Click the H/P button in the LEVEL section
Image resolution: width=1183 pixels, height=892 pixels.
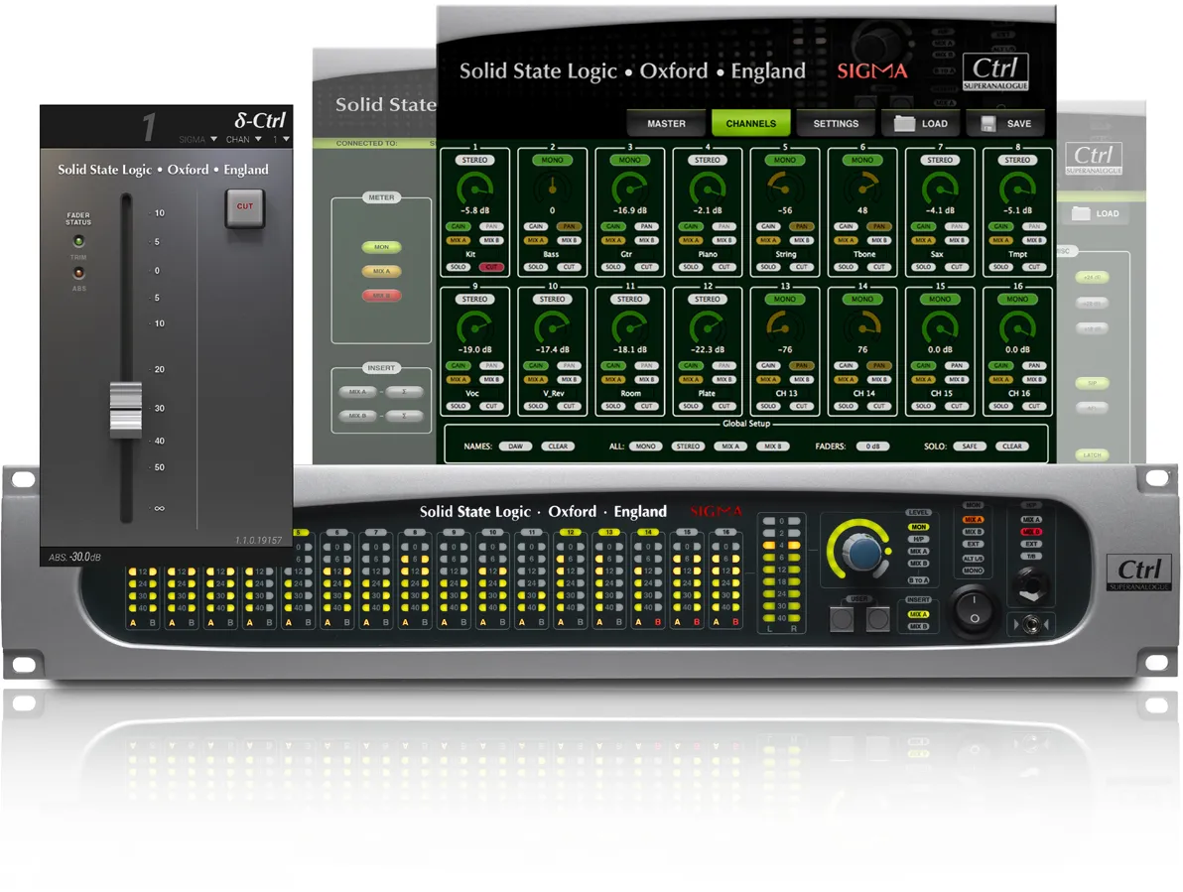coord(919,539)
